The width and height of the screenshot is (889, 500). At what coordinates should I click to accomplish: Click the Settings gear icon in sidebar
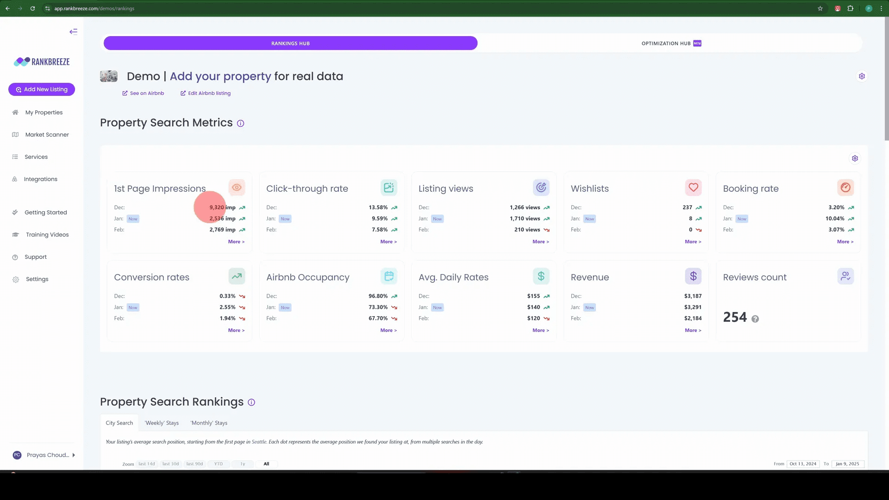click(16, 280)
